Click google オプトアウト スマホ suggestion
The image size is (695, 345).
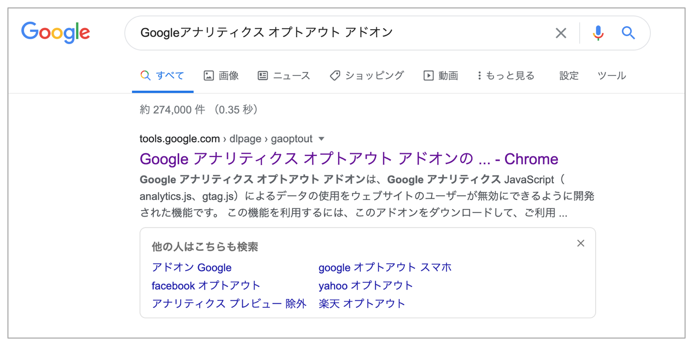(x=385, y=268)
